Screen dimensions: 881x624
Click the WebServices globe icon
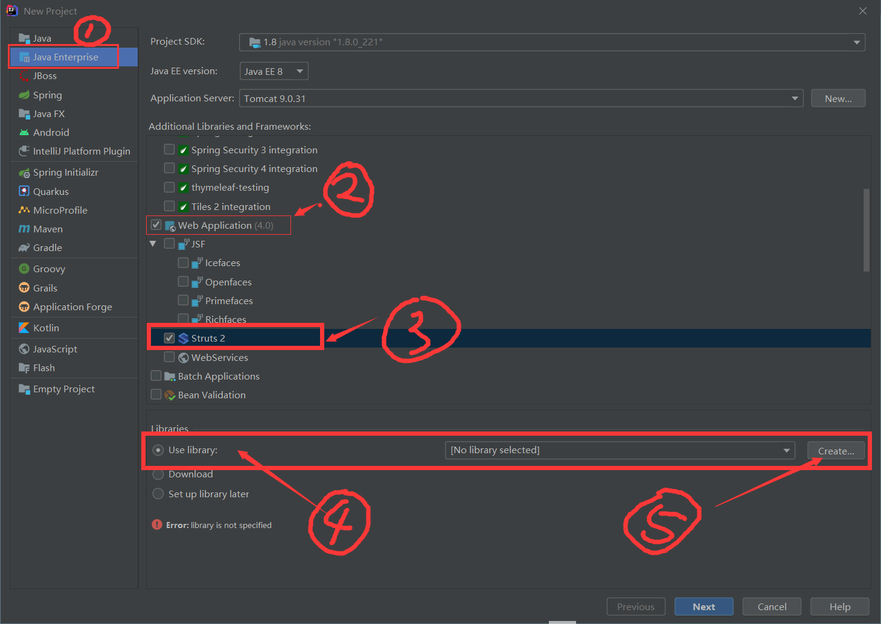[184, 357]
